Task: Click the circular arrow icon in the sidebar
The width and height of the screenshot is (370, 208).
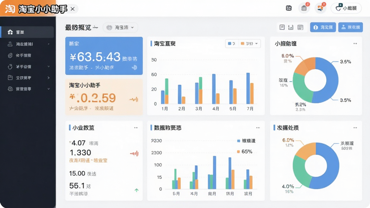Action: point(10,67)
